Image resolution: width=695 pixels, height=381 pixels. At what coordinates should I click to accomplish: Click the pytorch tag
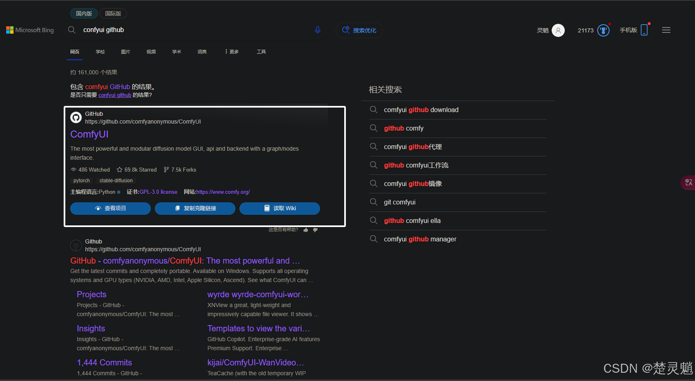(81, 181)
